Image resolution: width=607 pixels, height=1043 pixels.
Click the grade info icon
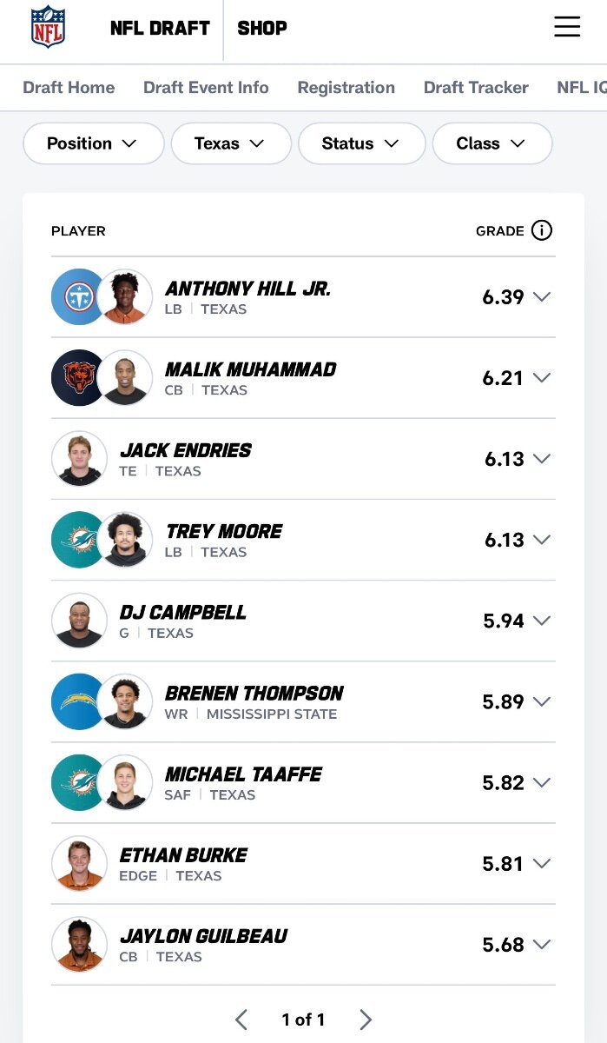[542, 230]
